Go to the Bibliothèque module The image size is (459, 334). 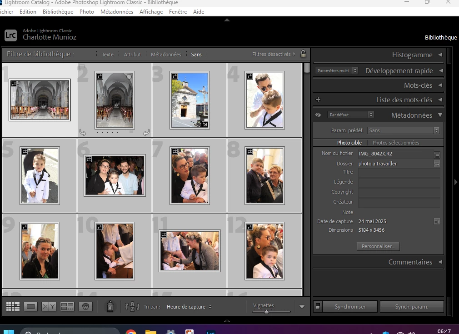click(x=440, y=37)
